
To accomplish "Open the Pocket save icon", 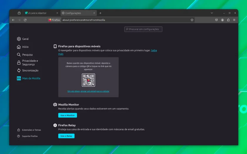I will point(216,20).
